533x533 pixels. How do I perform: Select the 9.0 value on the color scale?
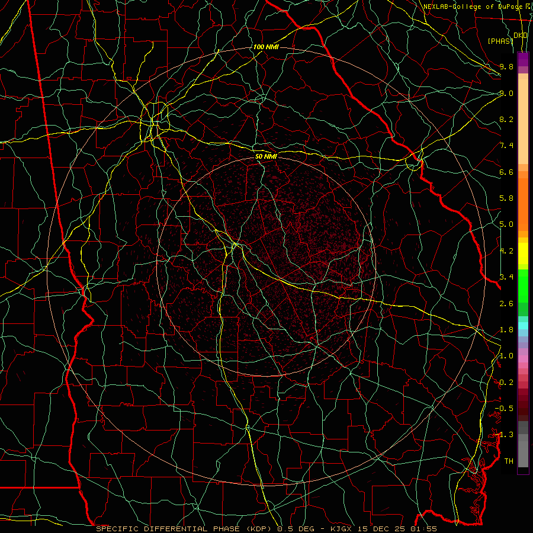click(506, 93)
